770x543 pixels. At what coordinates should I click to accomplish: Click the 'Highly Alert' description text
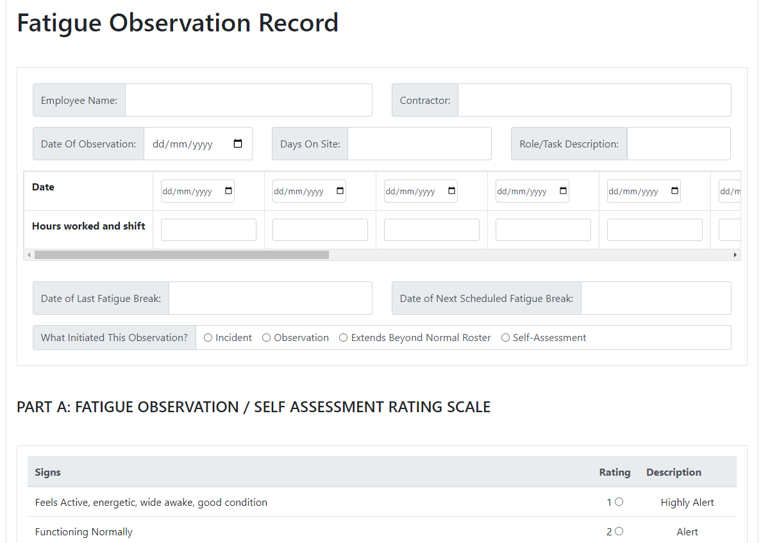tap(687, 502)
